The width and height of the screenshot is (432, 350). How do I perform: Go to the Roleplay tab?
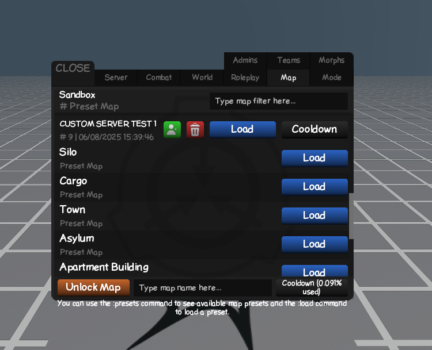(245, 78)
